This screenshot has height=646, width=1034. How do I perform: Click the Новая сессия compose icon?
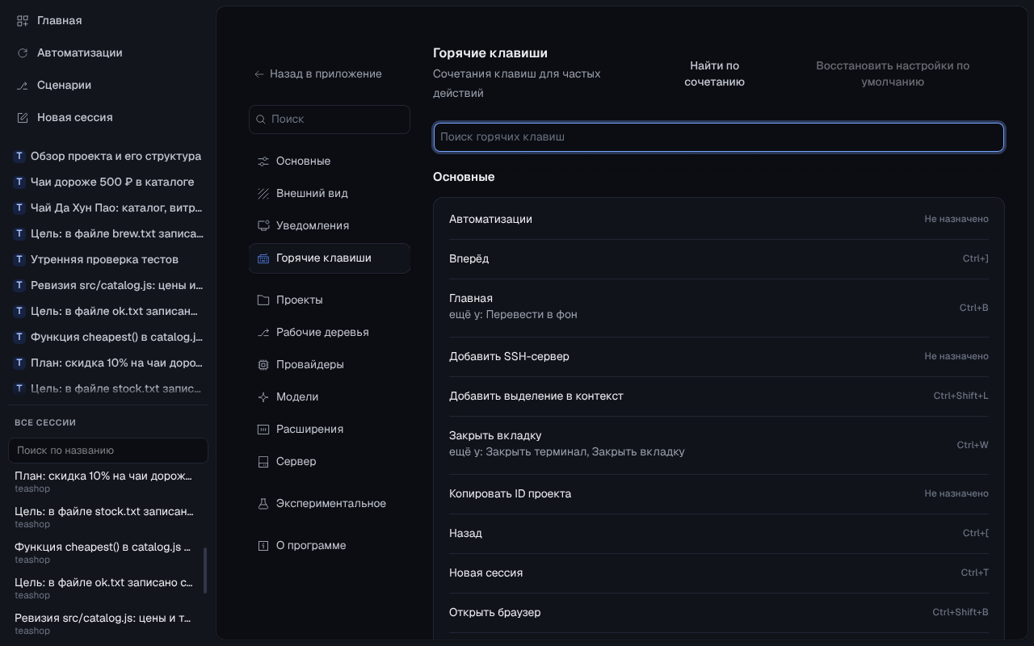[x=23, y=118]
